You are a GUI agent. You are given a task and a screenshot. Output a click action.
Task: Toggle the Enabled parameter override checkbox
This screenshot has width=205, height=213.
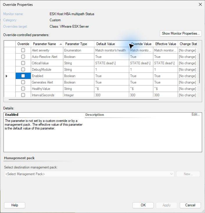point(23,76)
